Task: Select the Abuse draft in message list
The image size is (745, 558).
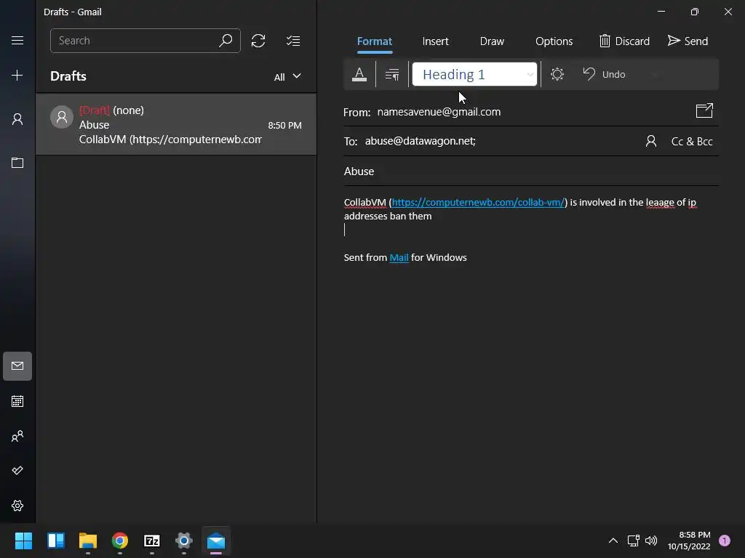Action: pyautogui.click(x=176, y=124)
